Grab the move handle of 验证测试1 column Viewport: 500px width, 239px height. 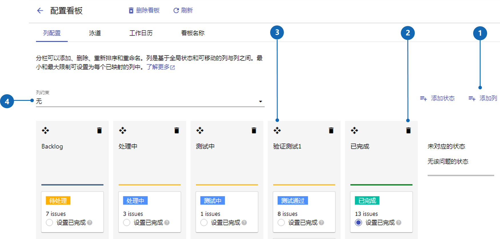tap(277, 130)
